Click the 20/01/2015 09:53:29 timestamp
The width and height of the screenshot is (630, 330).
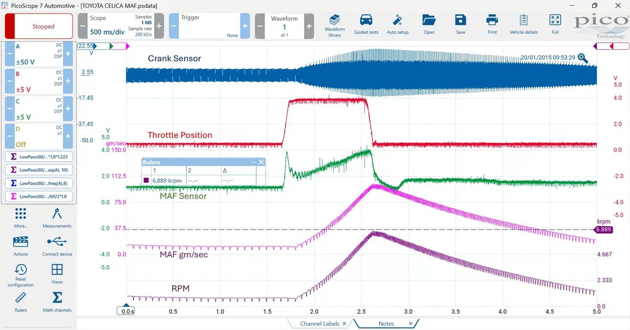tap(547, 58)
